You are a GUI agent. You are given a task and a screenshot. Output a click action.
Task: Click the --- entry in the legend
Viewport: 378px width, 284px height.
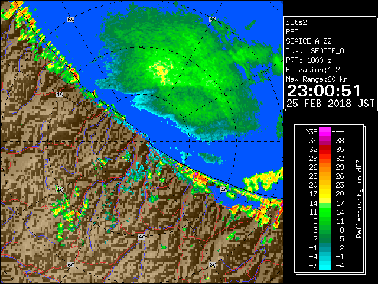(338, 131)
